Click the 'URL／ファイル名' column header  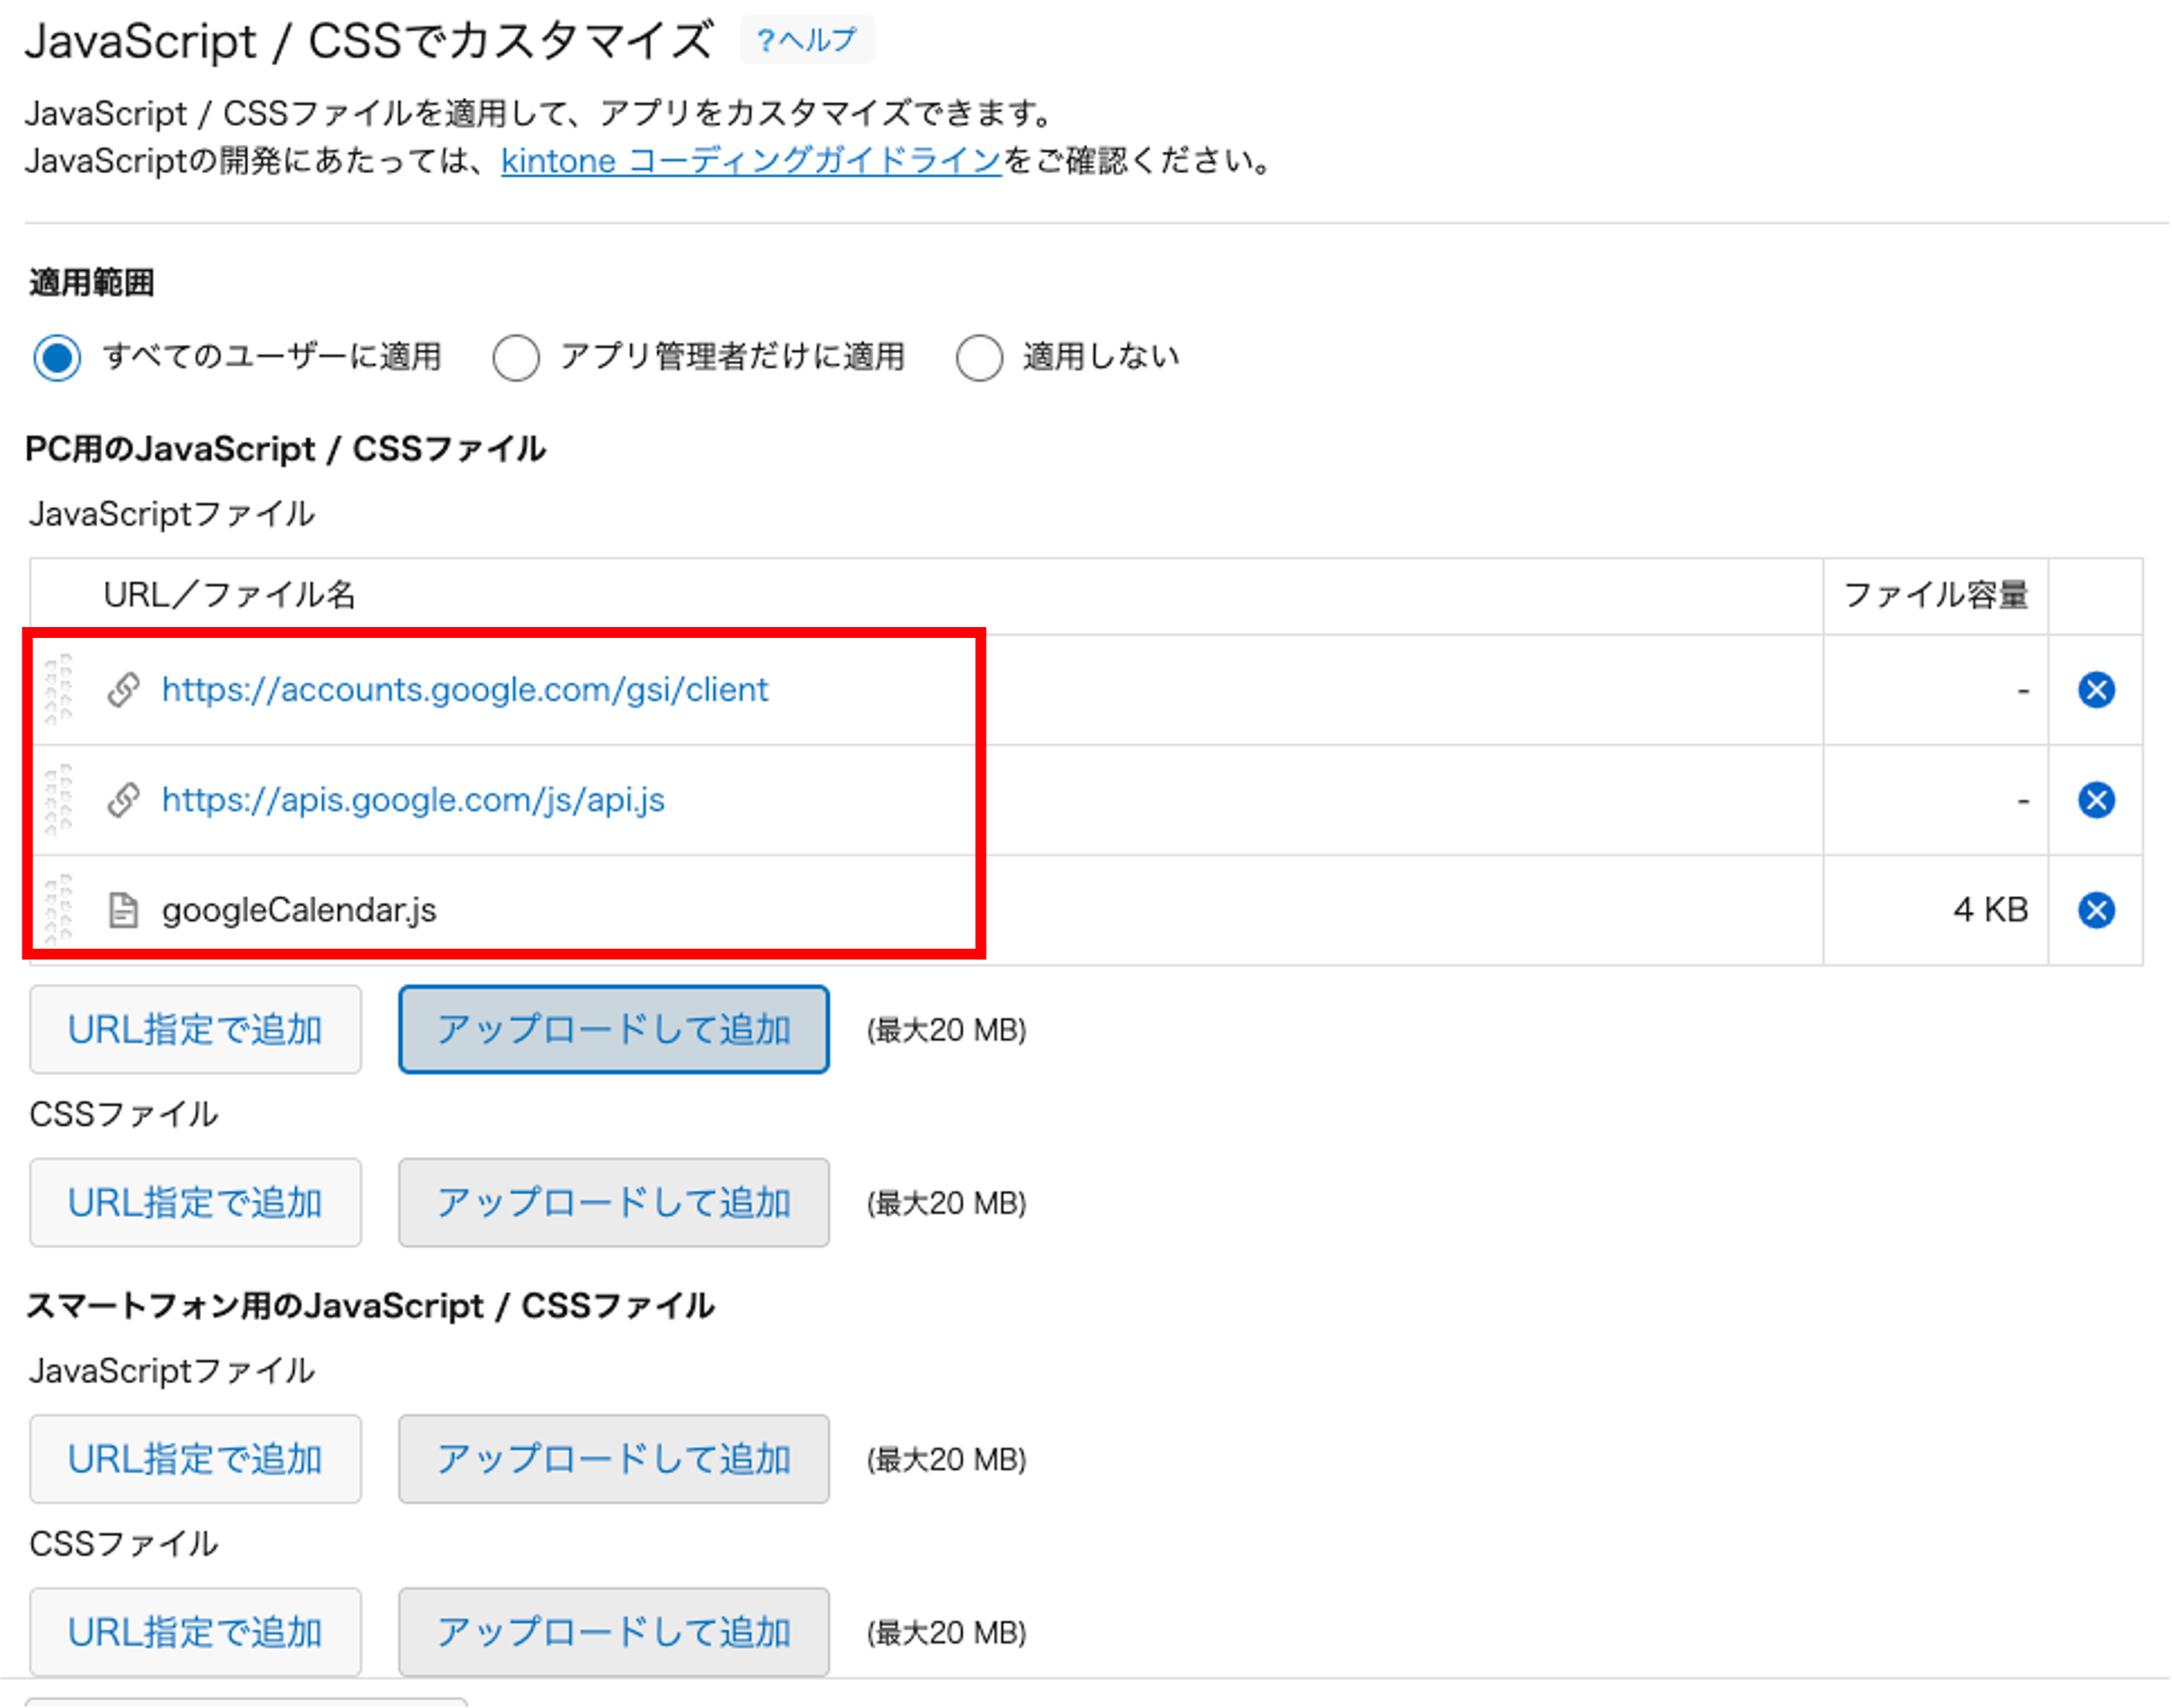point(229,595)
